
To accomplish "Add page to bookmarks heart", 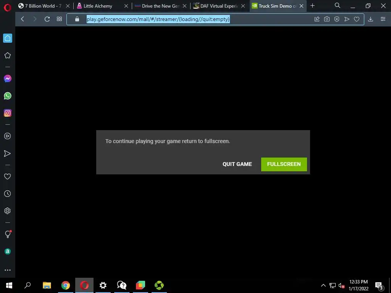I will coord(357,19).
